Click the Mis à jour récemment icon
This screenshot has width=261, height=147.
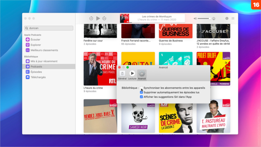click(28, 61)
